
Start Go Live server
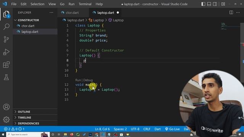[172, 129]
